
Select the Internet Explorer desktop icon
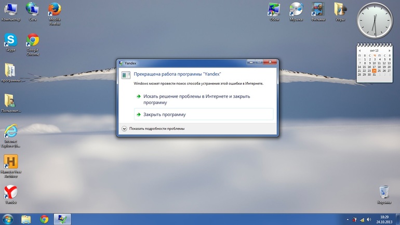click(10, 131)
